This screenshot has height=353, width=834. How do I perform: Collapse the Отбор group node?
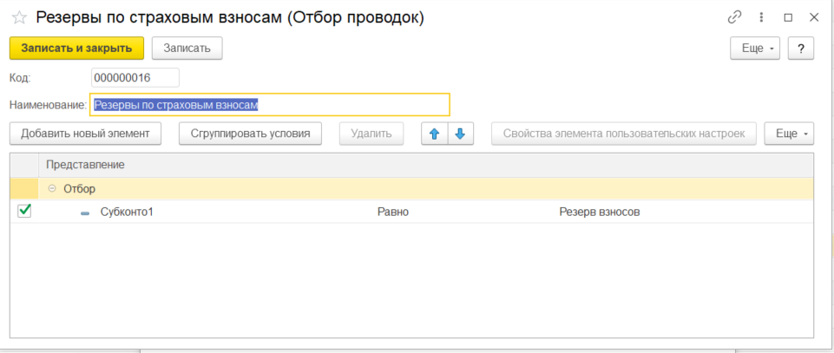[x=52, y=188]
